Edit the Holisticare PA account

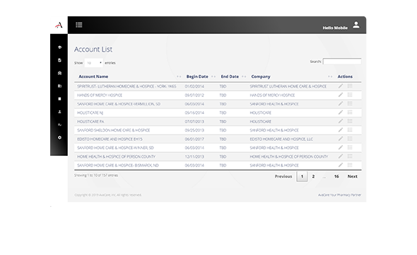tap(341, 121)
